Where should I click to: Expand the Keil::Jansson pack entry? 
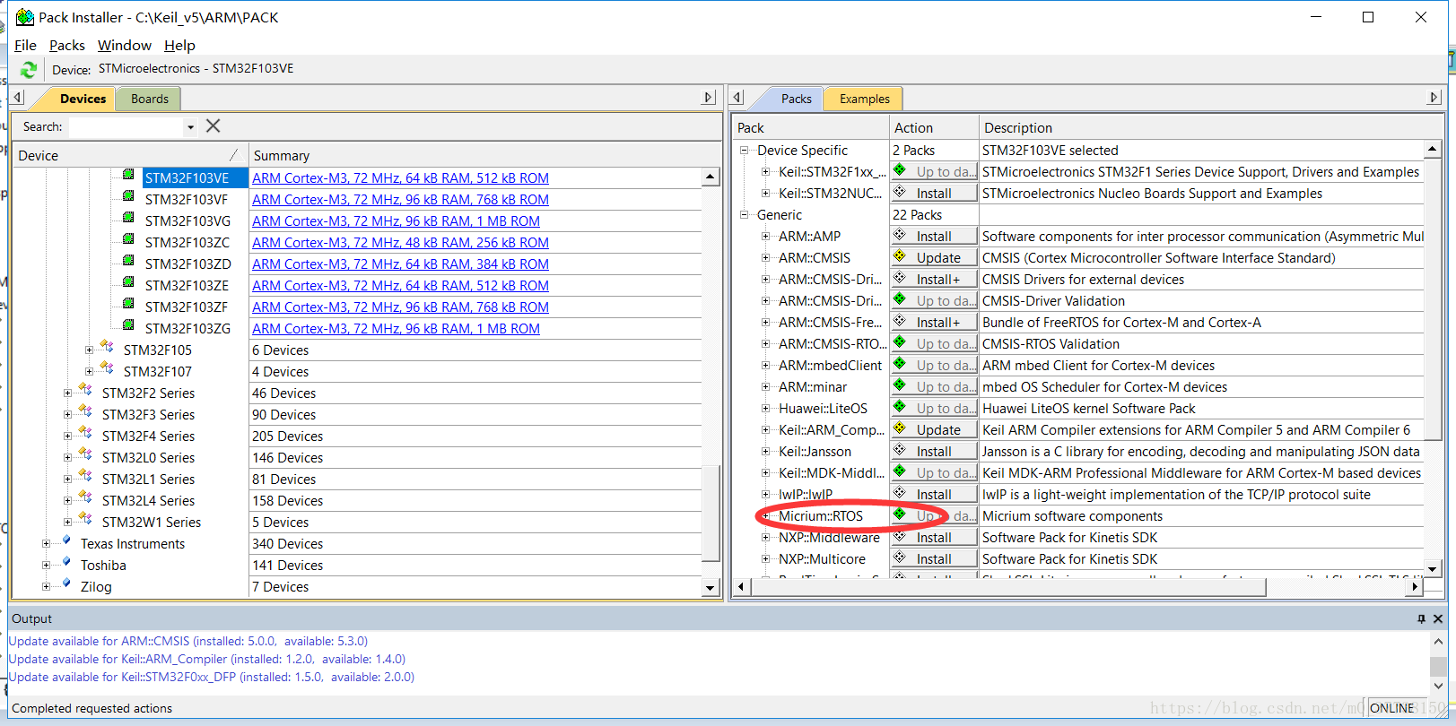765,452
